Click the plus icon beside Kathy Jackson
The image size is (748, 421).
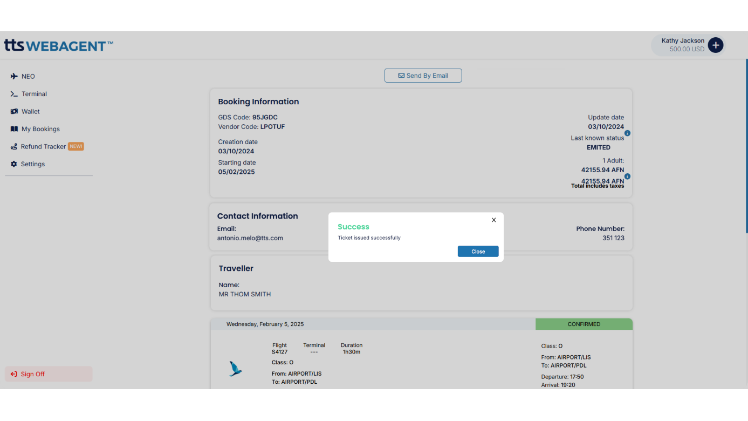click(715, 45)
